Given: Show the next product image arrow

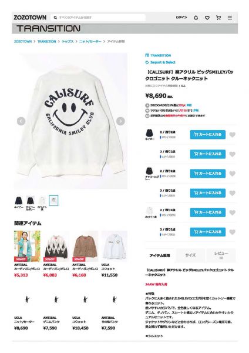Looking at the screenshot, I should 120,121.
